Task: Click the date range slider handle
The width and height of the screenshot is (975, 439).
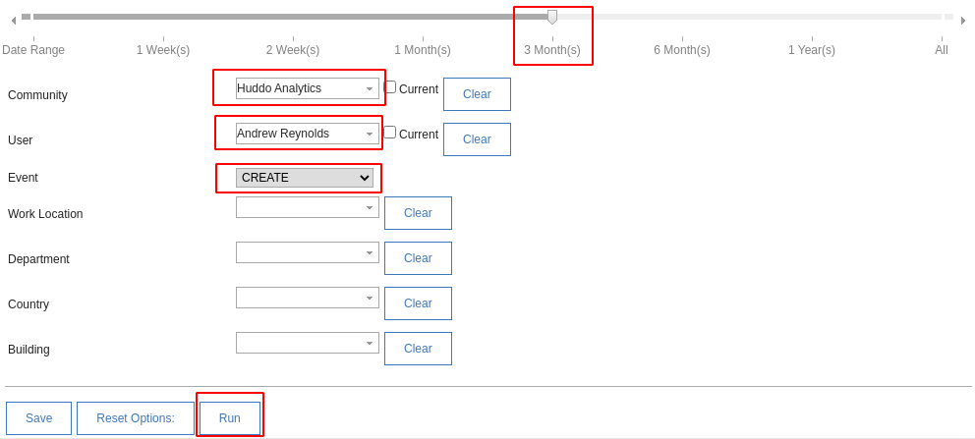Action: point(551,17)
